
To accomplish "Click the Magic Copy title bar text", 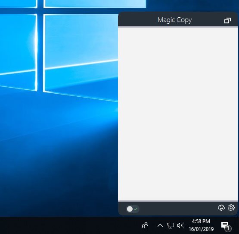I will click(x=175, y=20).
